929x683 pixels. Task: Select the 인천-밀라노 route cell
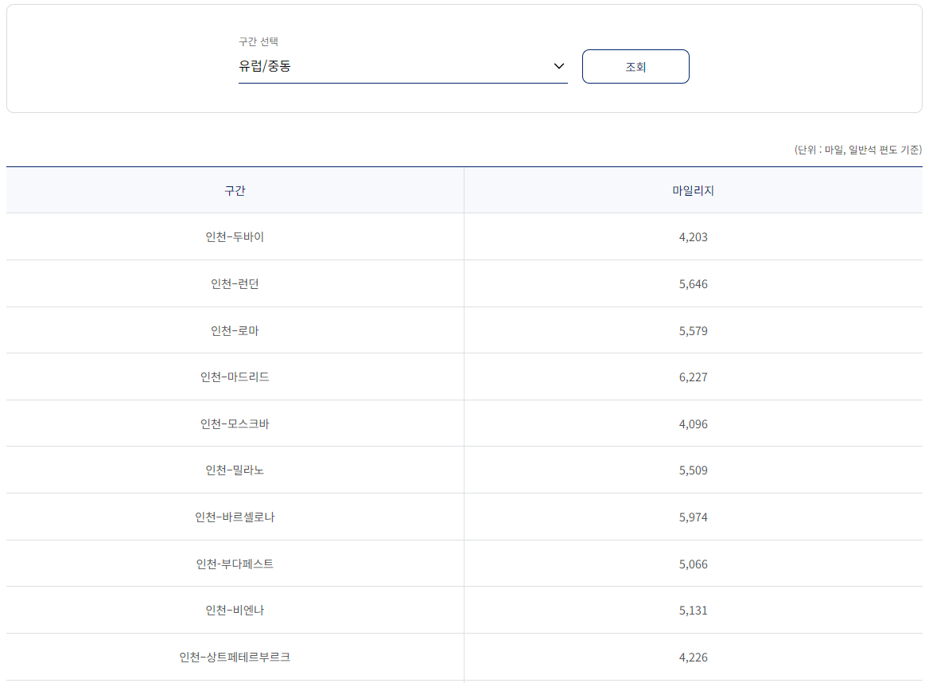point(235,470)
